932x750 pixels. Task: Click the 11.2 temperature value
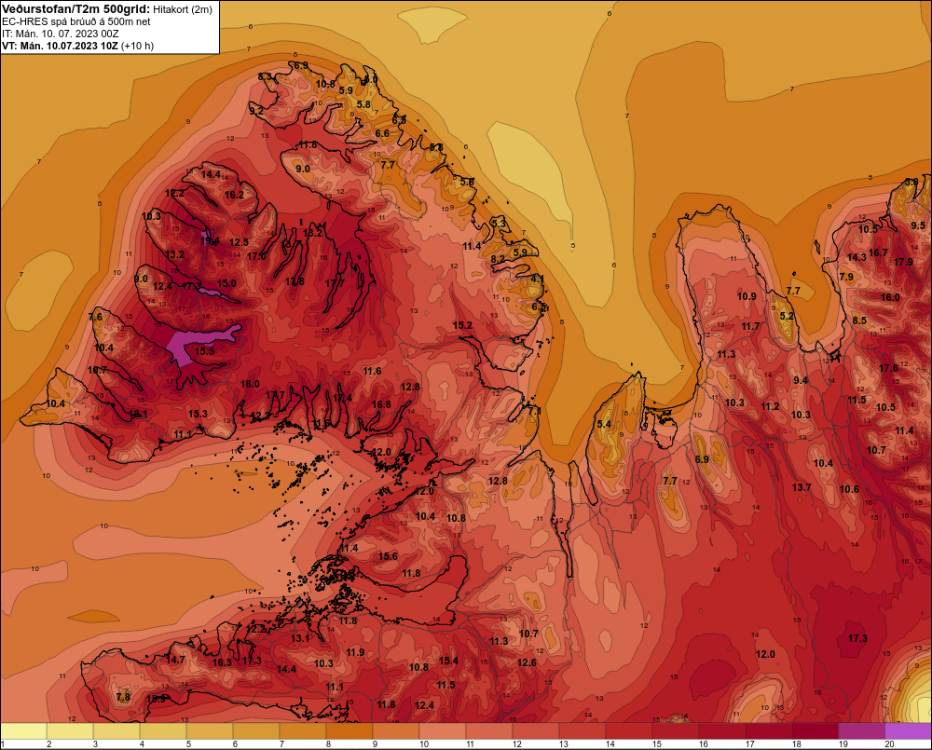tap(770, 406)
